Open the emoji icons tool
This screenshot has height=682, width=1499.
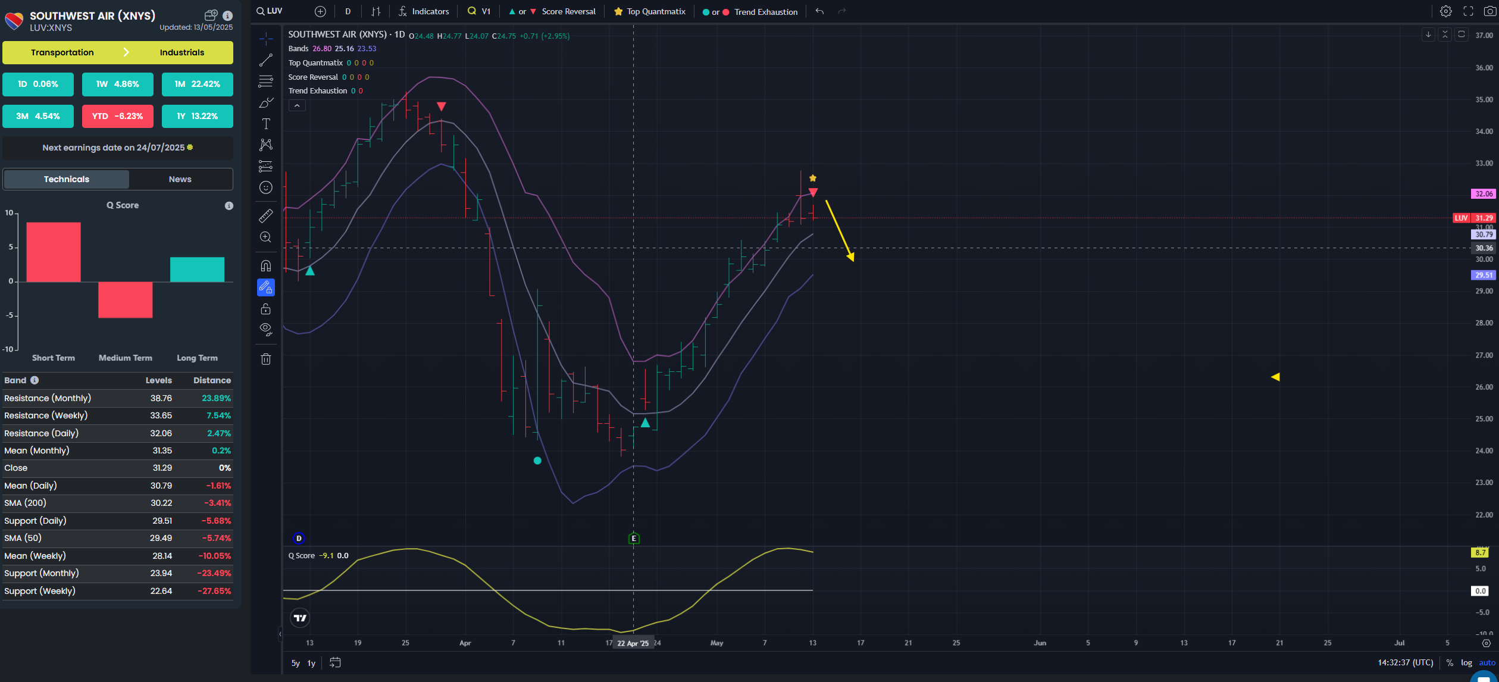tap(266, 188)
